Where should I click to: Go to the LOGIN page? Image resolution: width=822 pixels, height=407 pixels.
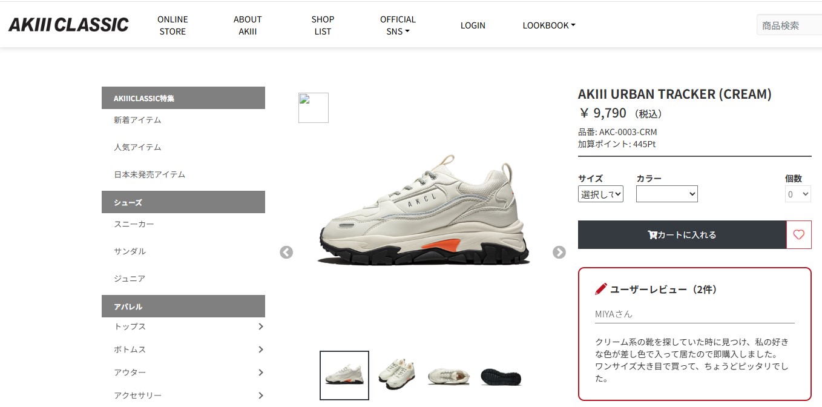[473, 25]
